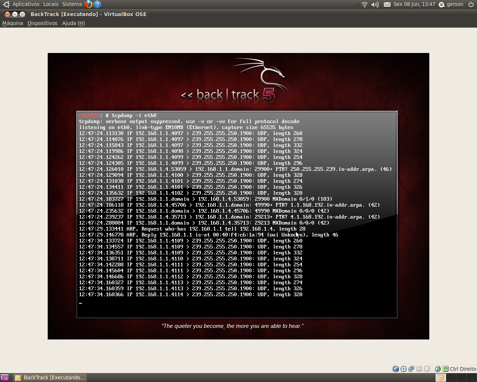This screenshot has width=477, height=382.
Task: Maximize the BackTrack VirtualBox window
Action: click(x=22, y=14)
